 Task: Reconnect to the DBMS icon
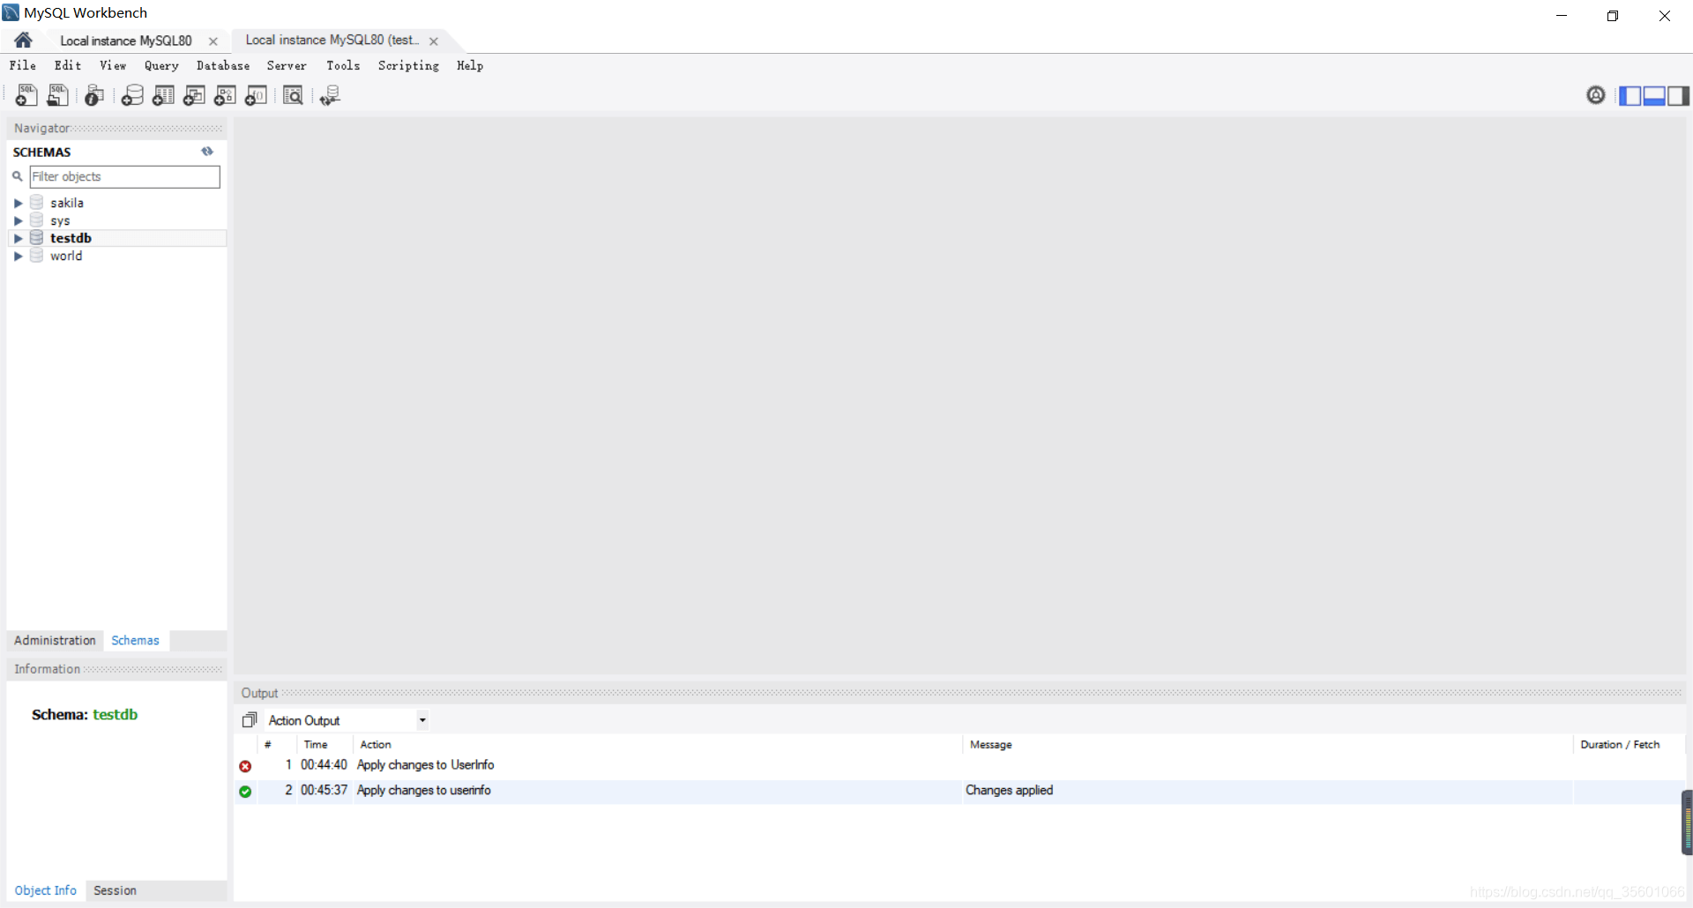pos(330,95)
